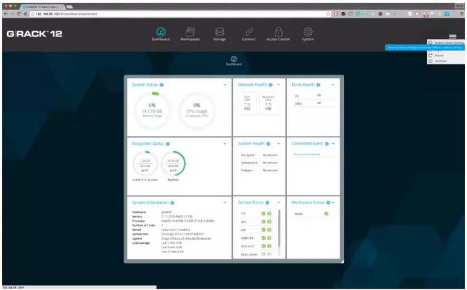
Task: Click the MyRAID filesystem gauge
Action: 173,164
